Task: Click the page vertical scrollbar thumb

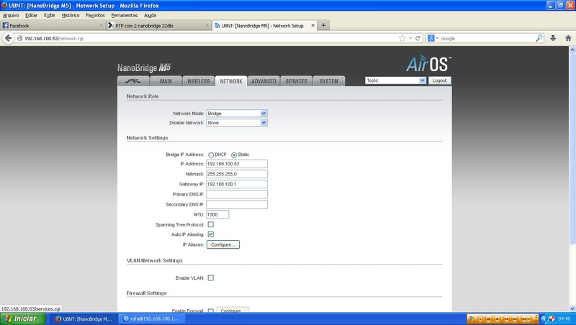Action: 572,149
